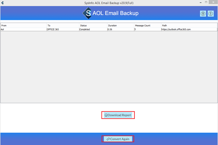This screenshot has height=145, width=218.
Task: Close the SysInfo AOL Email Backup window
Action: point(213,2)
